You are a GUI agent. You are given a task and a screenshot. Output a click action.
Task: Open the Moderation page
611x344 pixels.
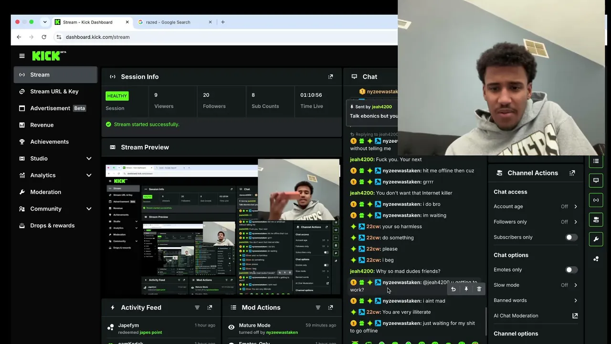(56, 192)
